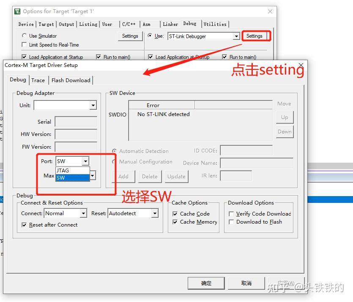Image resolution: width=353 pixels, height=302 pixels.
Task: Switch to the Listing tab
Action: pyautogui.click(x=88, y=24)
